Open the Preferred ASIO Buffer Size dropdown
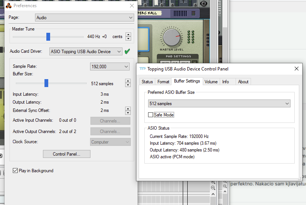Image resolution: width=306 pixels, height=205 pixels. pos(219,104)
